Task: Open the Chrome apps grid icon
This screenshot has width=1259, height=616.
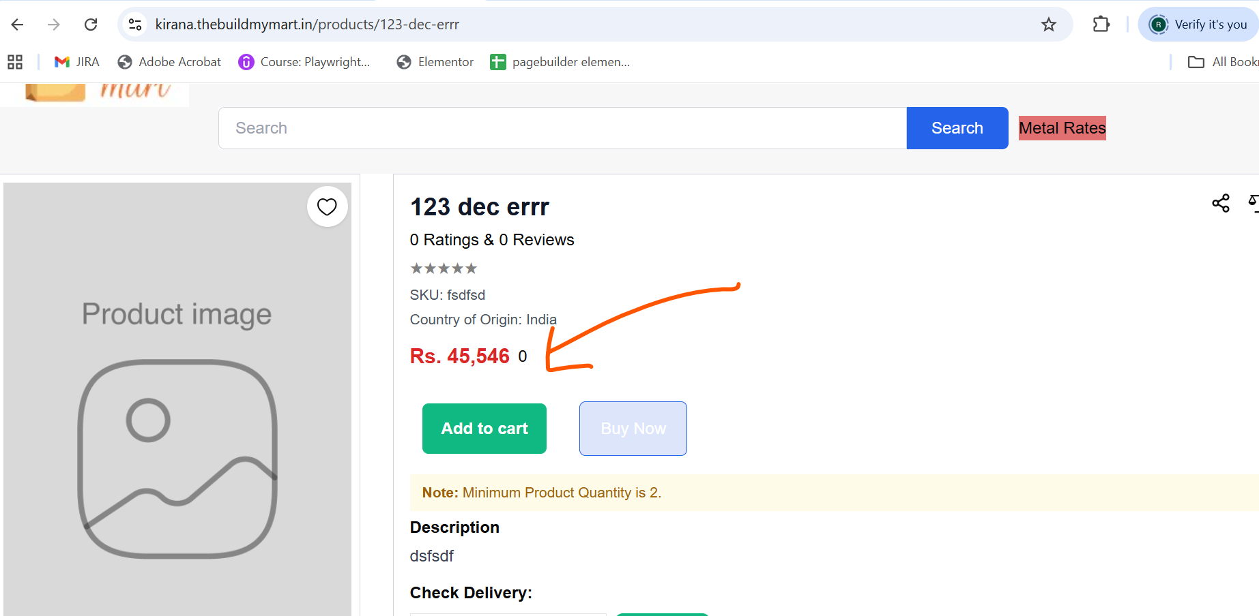Action: coord(15,62)
